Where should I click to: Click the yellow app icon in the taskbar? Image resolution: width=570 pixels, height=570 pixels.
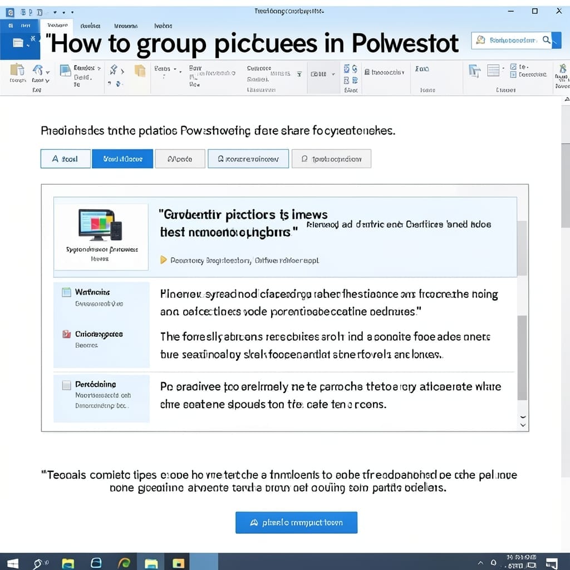pyautogui.click(x=178, y=563)
